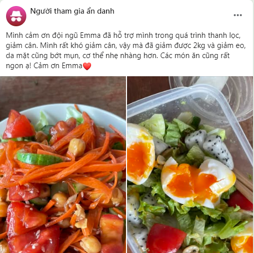254x253 pixels.
Task: Open the three-dot post options menu
Action: [x=238, y=15]
